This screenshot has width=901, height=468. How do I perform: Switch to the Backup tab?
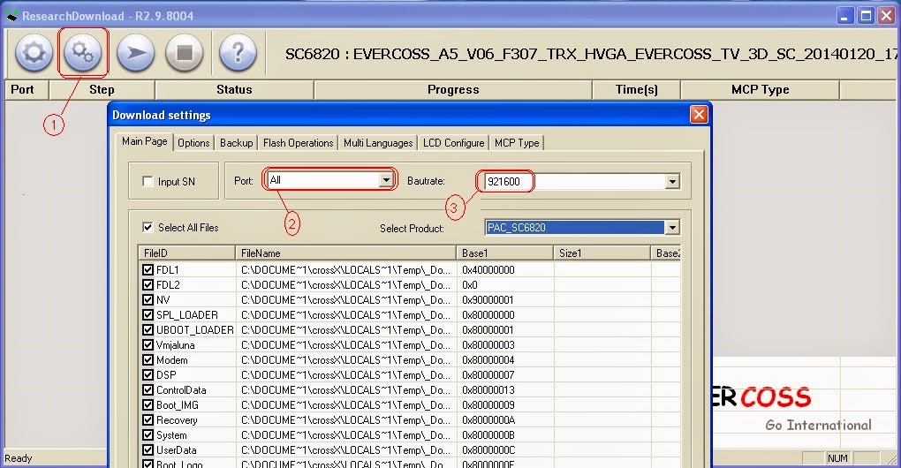[236, 143]
